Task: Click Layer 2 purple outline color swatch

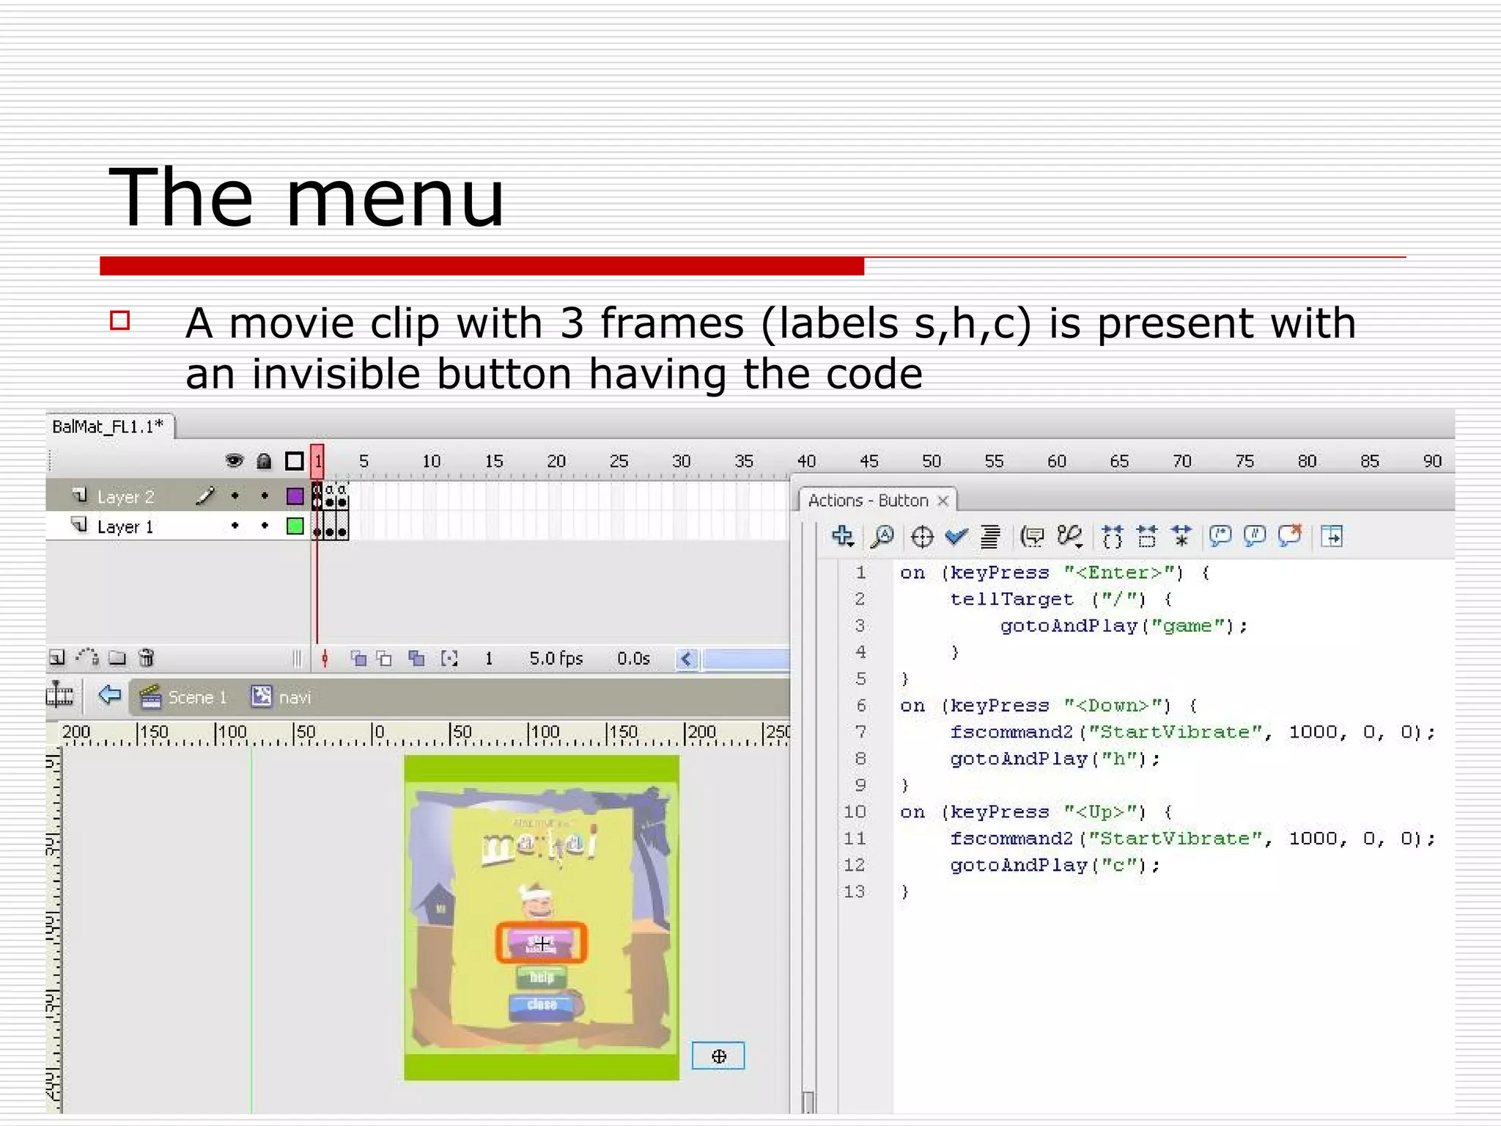Action: click(x=295, y=496)
